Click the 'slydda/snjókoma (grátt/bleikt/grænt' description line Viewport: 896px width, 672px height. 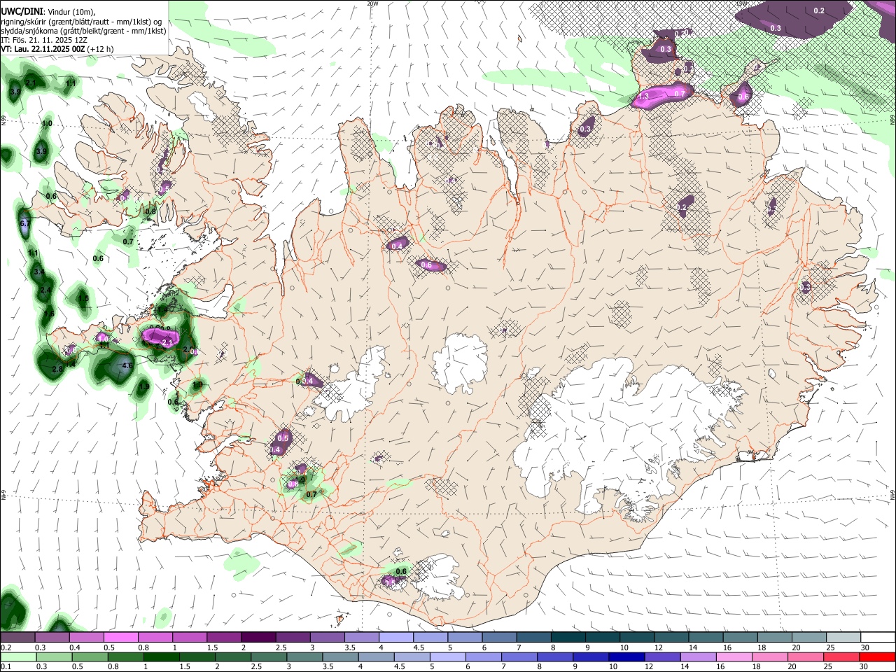83,31
